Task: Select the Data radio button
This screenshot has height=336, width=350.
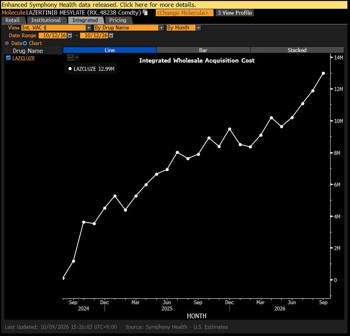Action: [x=7, y=43]
